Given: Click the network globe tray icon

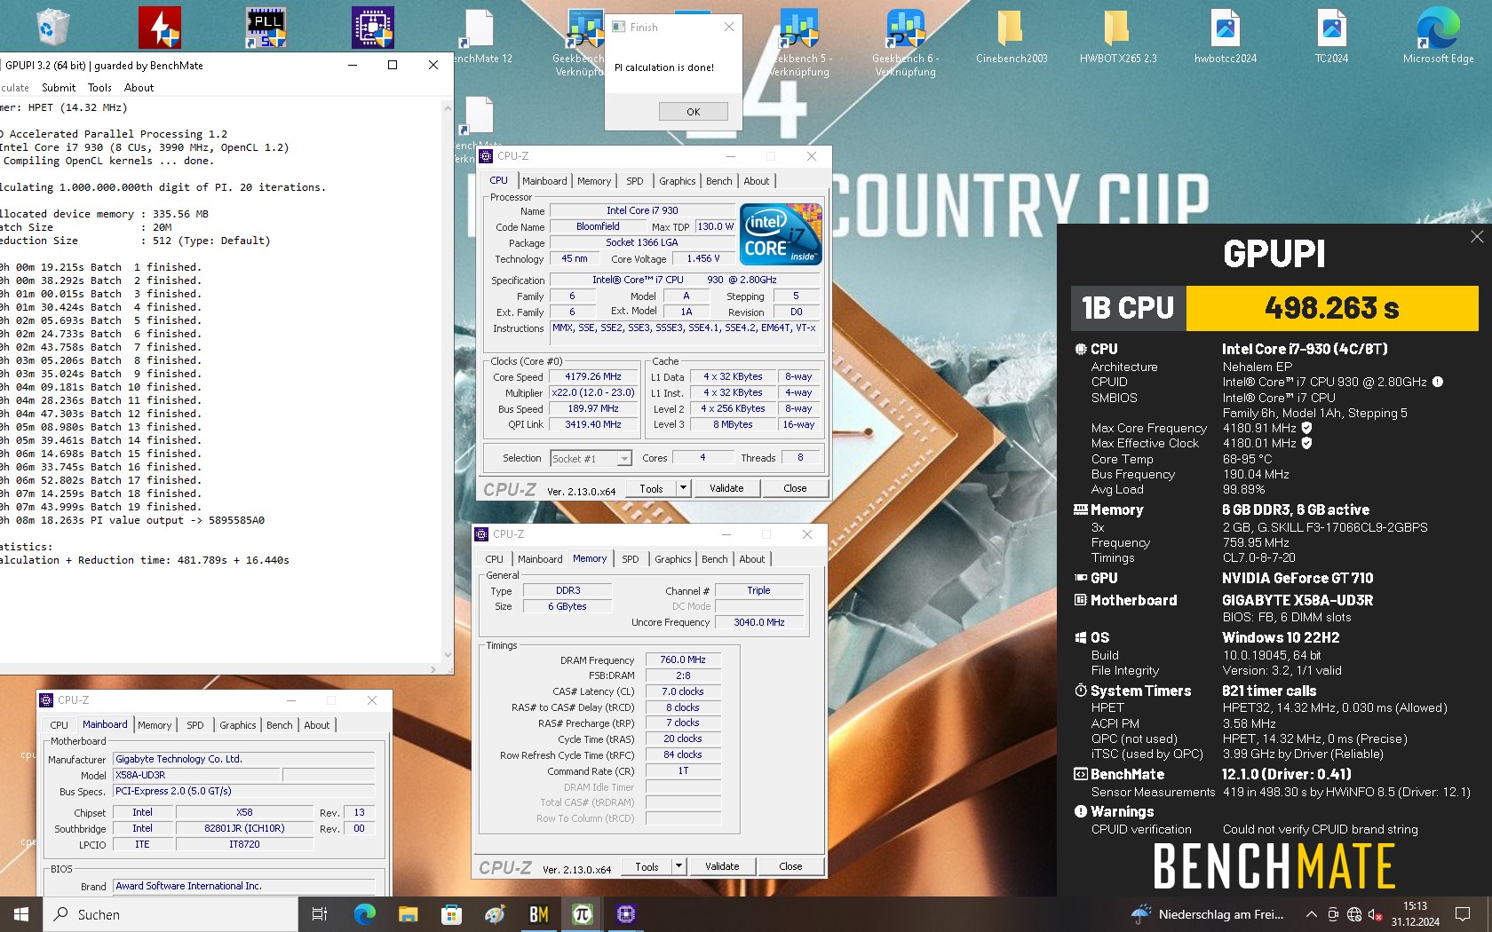Looking at the screenshot, I should pyautogui.click(x=1354, y=914).
